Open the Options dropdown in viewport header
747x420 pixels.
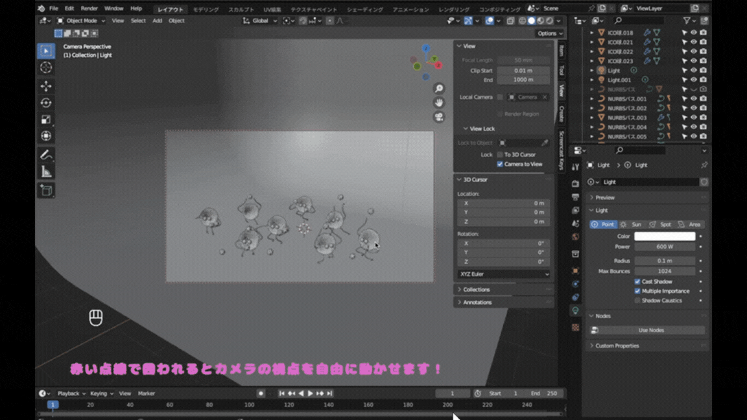tap(550, 33)
